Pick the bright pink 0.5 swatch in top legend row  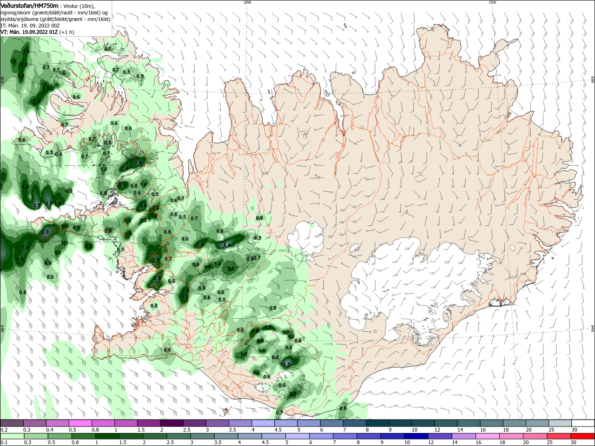80,423
